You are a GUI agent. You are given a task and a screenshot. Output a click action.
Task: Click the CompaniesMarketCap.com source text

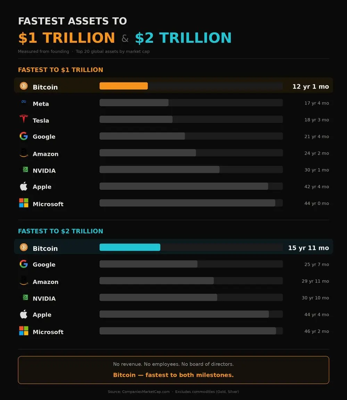coord(146,392)
